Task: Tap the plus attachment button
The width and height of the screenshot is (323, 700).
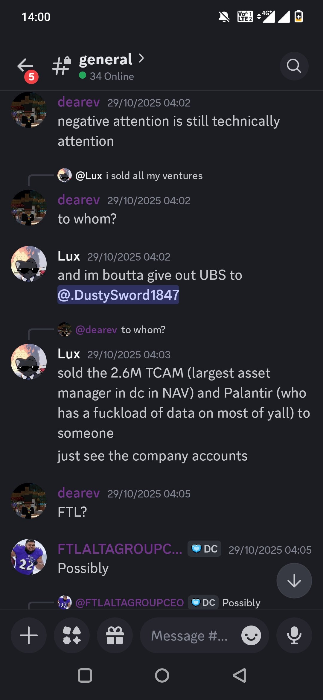Action: tap(29, 635)
